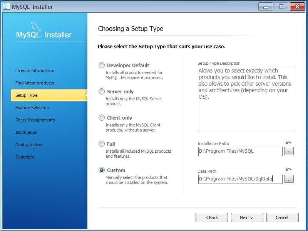The image size is (308, 231).
Task: Reset the Data Path with its undo arrow
Action: 288,169
